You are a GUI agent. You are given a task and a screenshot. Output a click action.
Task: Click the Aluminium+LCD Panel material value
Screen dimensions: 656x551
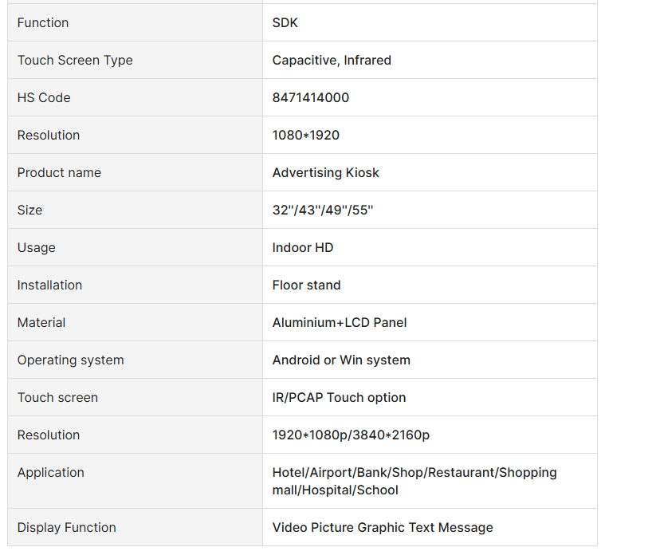click(340, 323)
